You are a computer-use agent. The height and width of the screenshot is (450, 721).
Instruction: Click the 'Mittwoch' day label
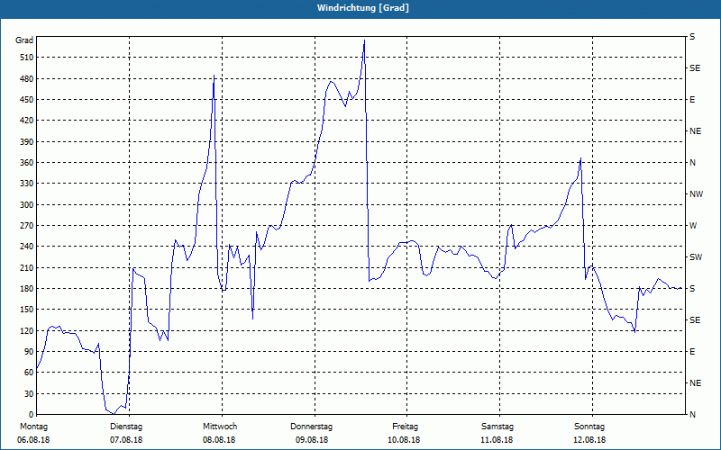pos(220,427)
